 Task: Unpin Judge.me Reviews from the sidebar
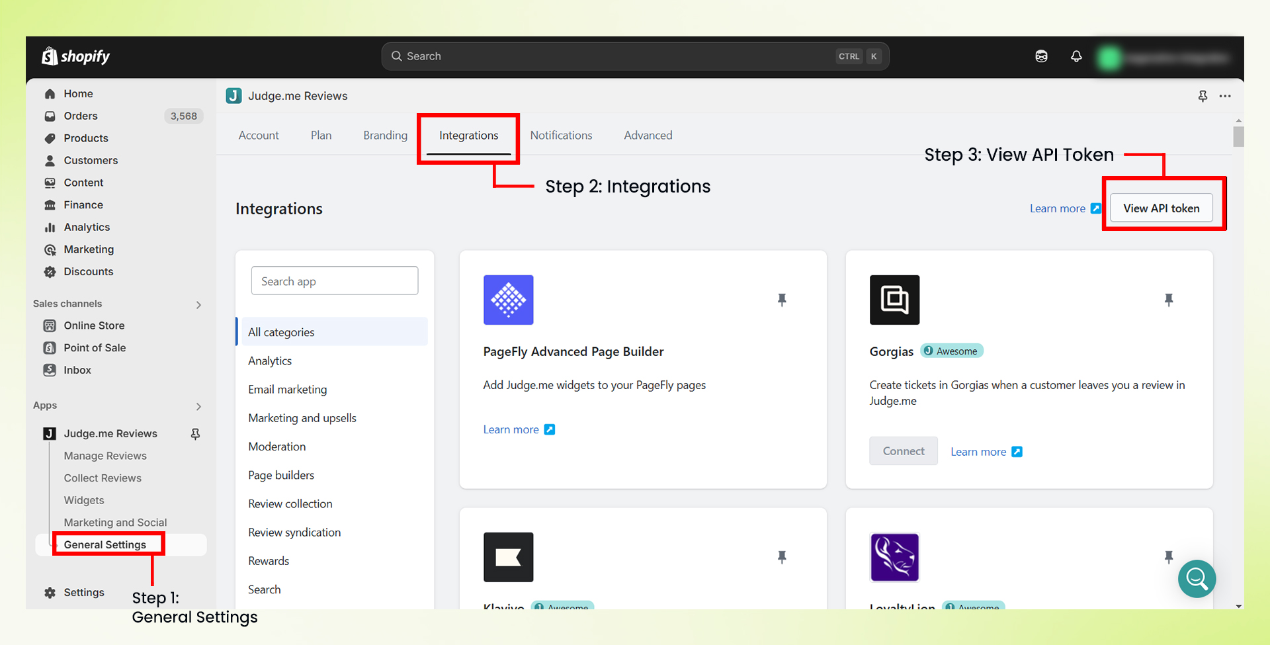pos(195,434)
